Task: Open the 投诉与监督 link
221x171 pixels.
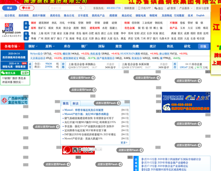Action: pyautogui.click(x=203, y=8)
